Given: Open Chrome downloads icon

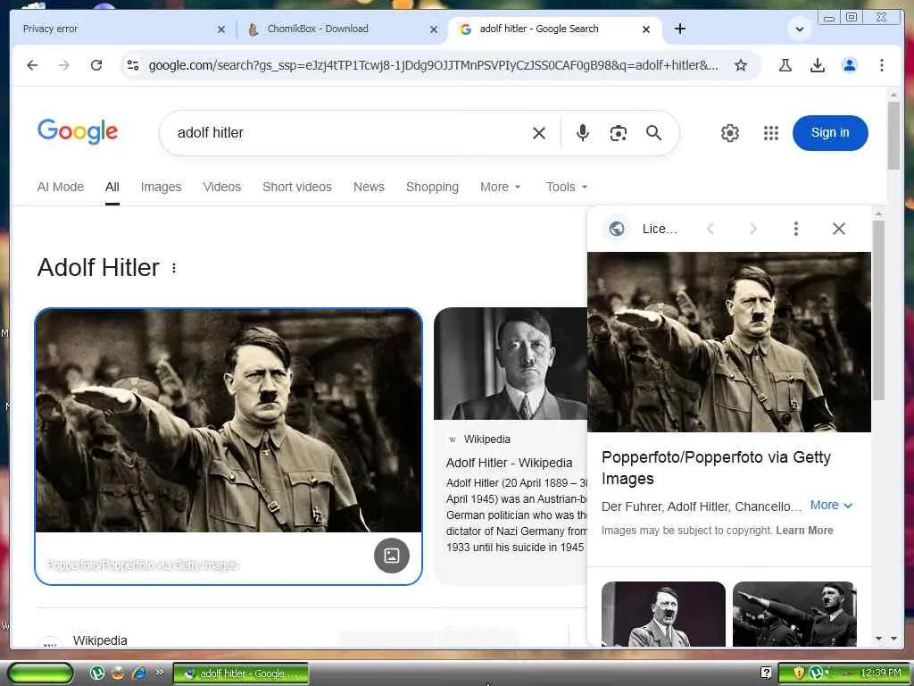Looking at the screenshot, I should tap(818, 65).
